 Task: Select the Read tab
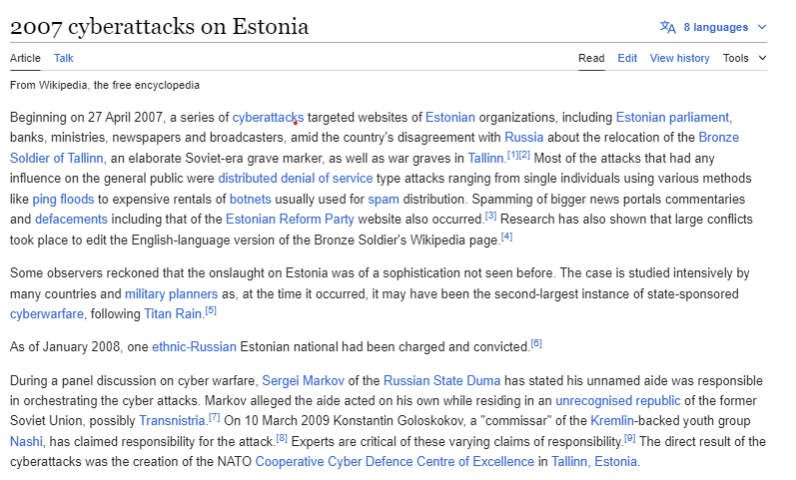click(x=591, y=58)
